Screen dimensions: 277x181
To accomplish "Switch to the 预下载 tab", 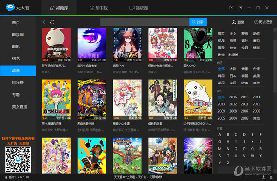I will click(99, 8).
